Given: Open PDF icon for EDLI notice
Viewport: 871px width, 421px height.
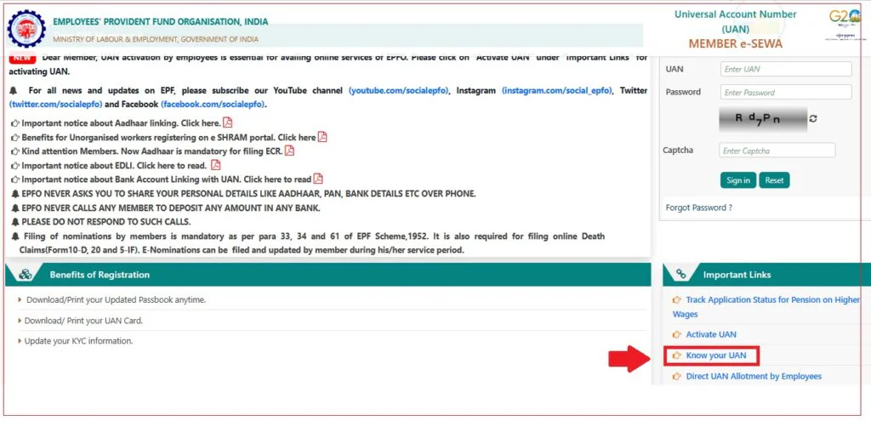Looking at the screenshot, I should 215,165.
